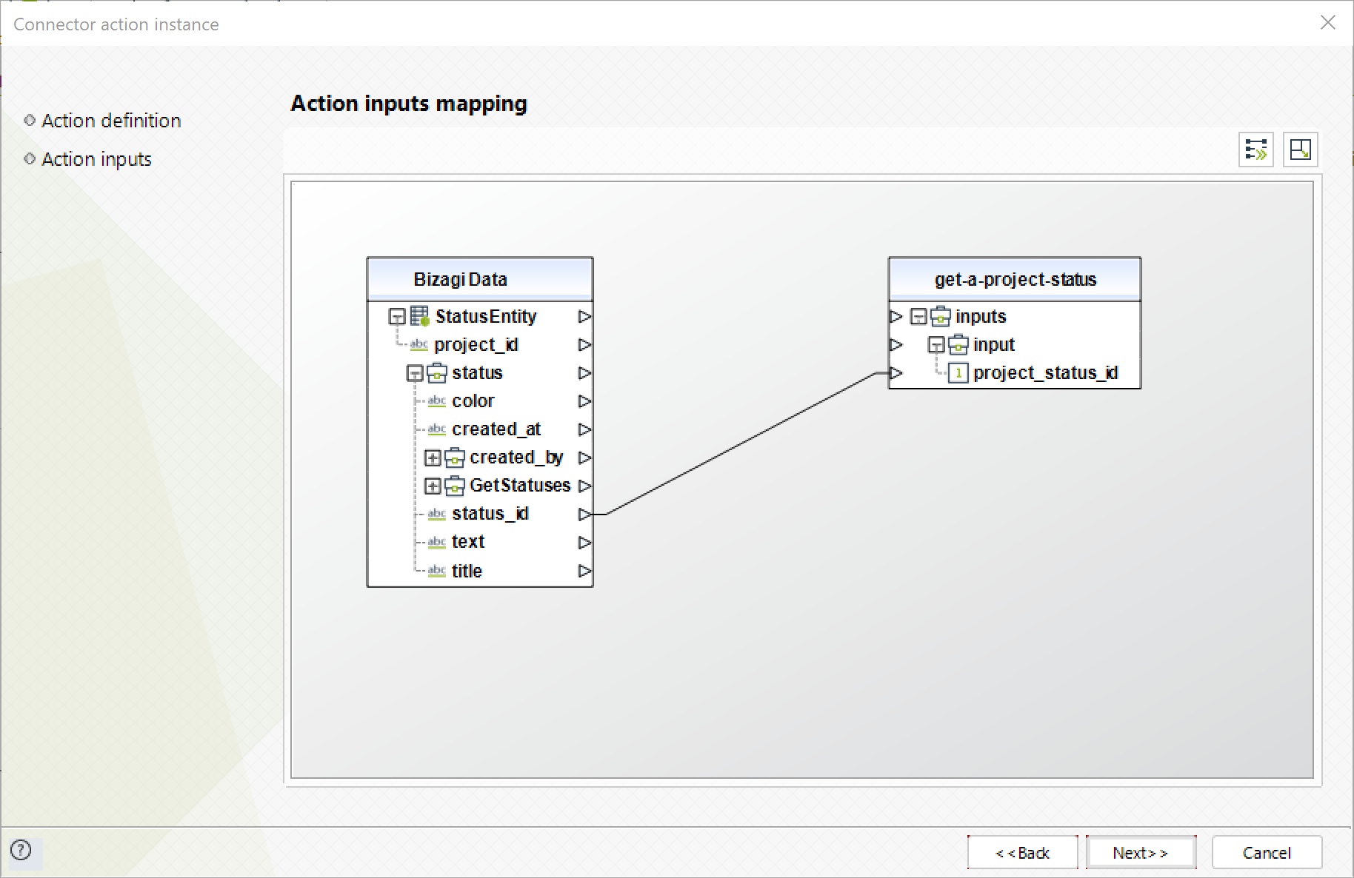
Task: Expand the GetStatuses node
Action: [433, 486]
